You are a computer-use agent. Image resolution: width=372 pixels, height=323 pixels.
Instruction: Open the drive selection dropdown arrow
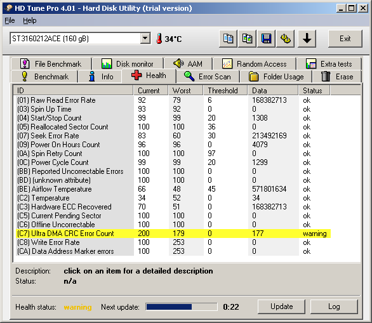145,38
